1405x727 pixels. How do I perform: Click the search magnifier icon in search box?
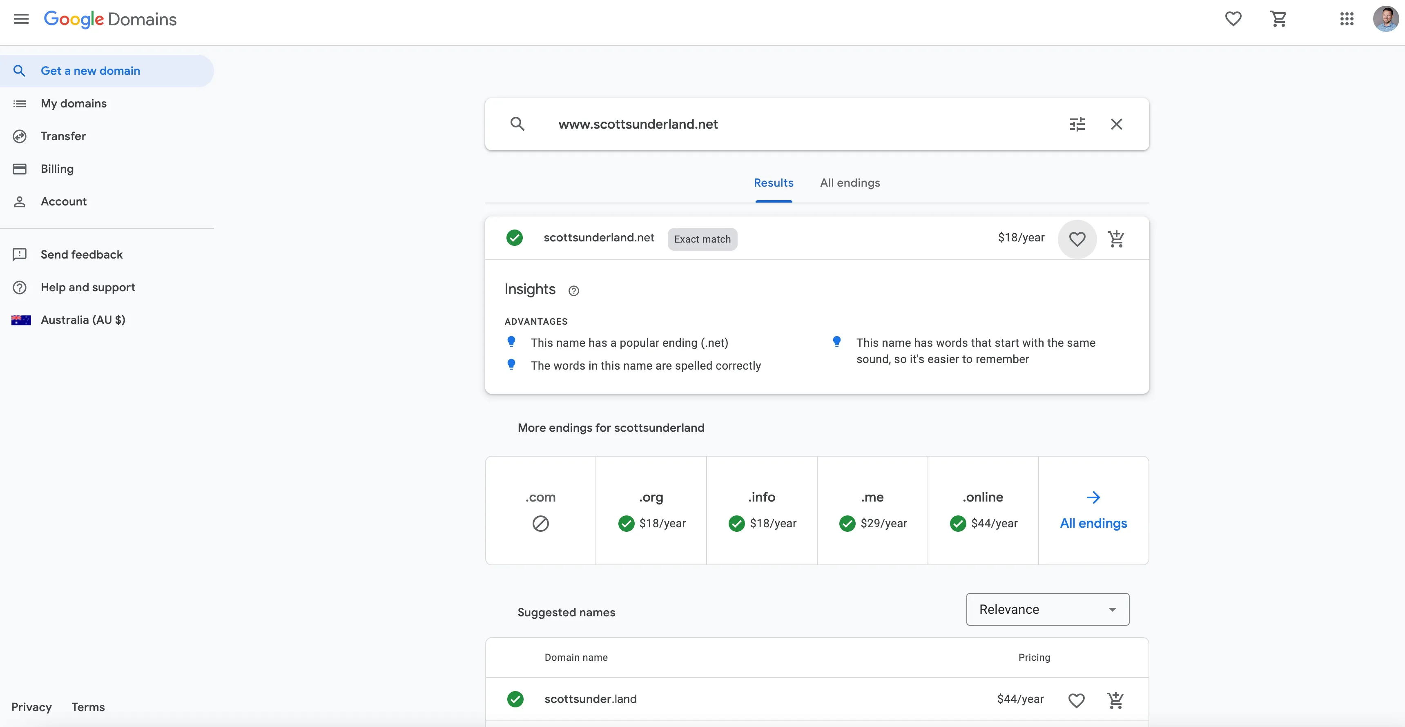click(517, 124)
